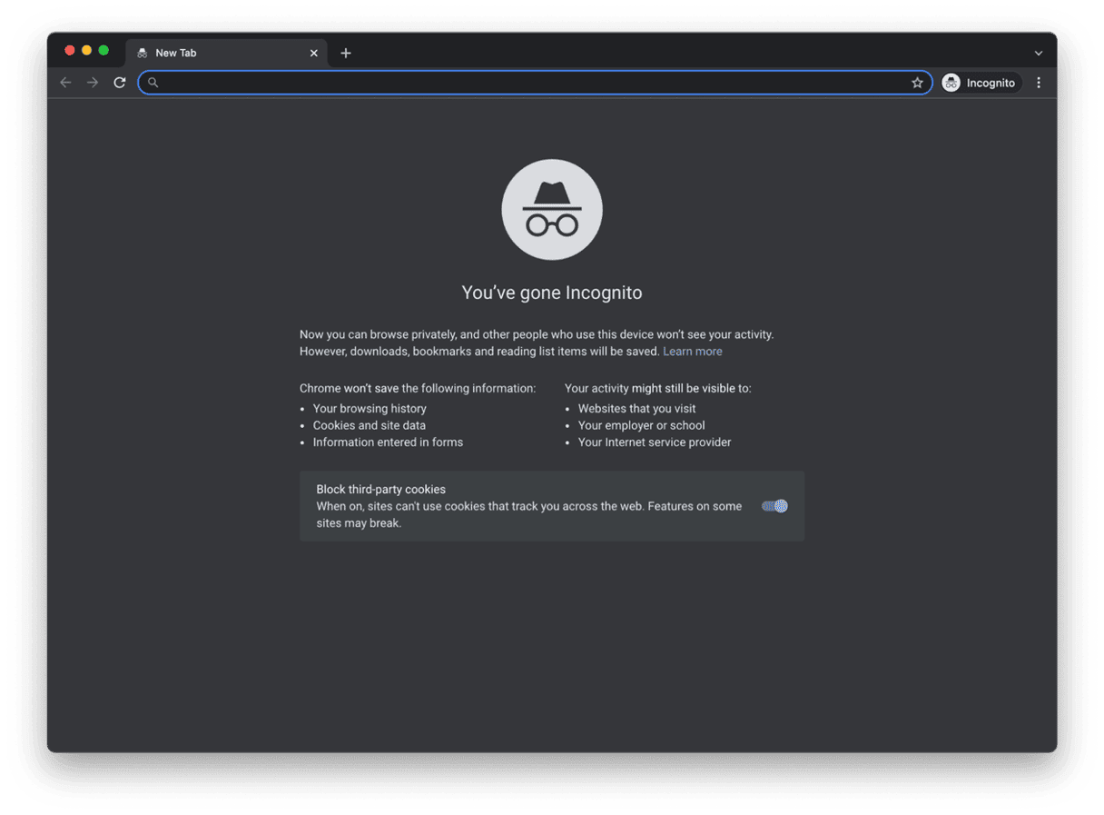Viewport: 1104px width, 815px height.
Task: Bookmark this tab with the star icon
Action: [917, 83]
